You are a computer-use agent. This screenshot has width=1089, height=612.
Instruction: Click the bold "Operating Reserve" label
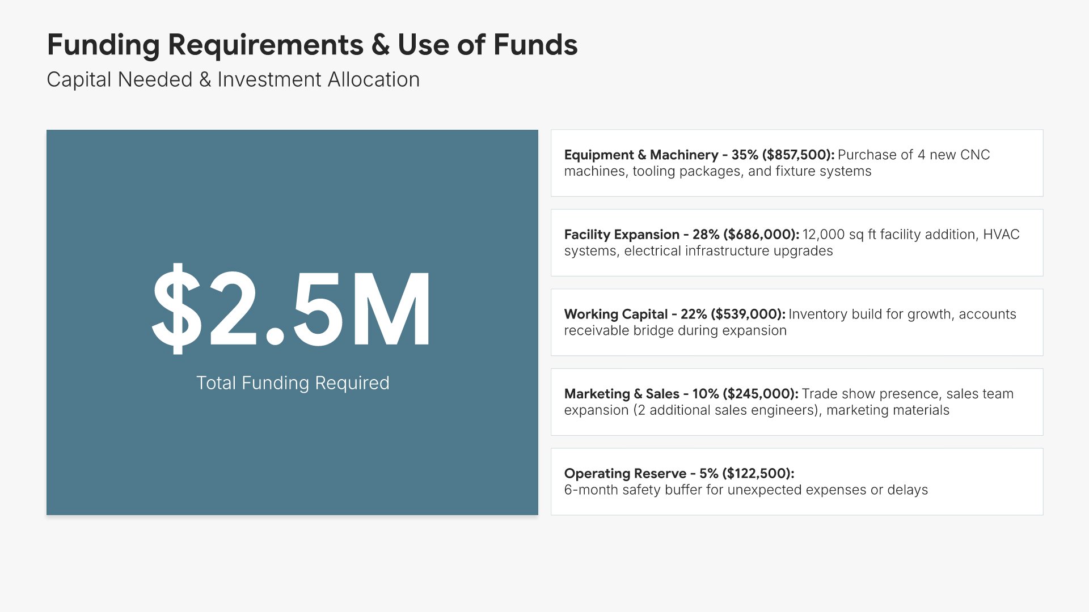625,474
